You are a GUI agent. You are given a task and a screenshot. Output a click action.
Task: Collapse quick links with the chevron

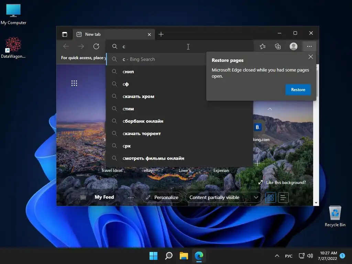[270, 109]
